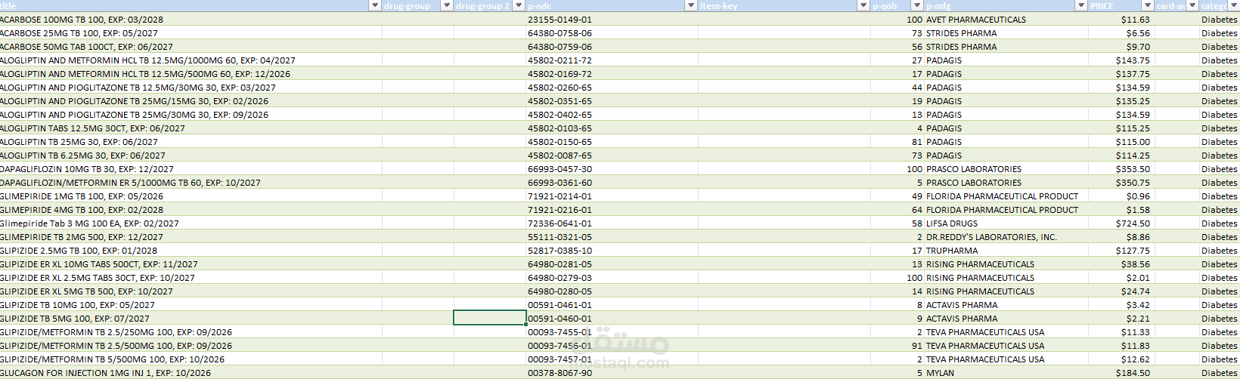Select the GLIMEPIRIDE TB 2MG 500 cell
This screenshot has width=1240, height=379.
(191, 237)
